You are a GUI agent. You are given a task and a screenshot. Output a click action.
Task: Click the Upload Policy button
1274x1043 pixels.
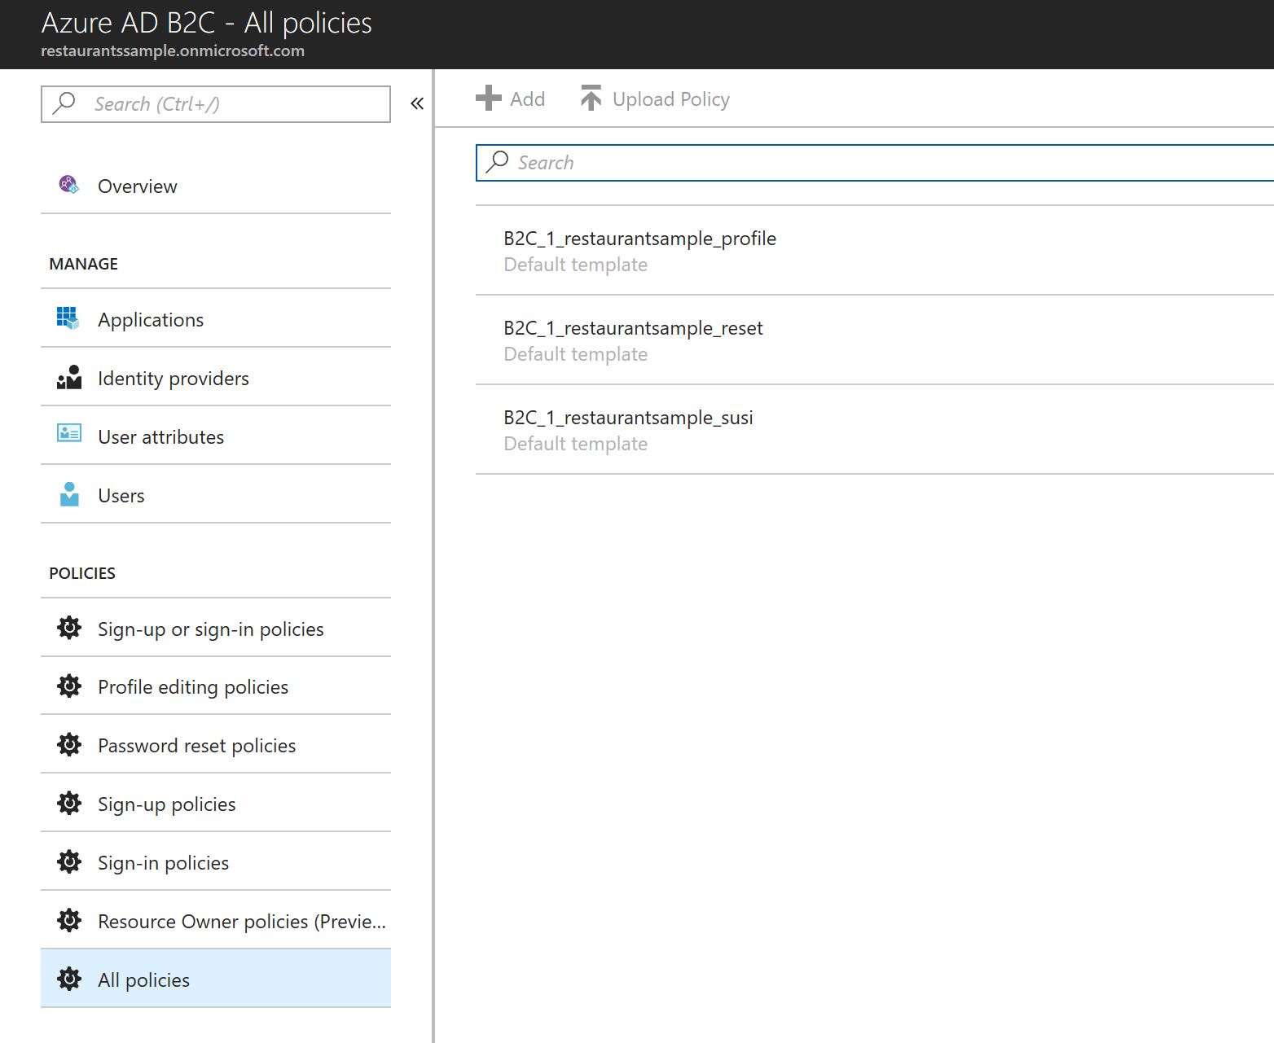(x=655, y=99)
